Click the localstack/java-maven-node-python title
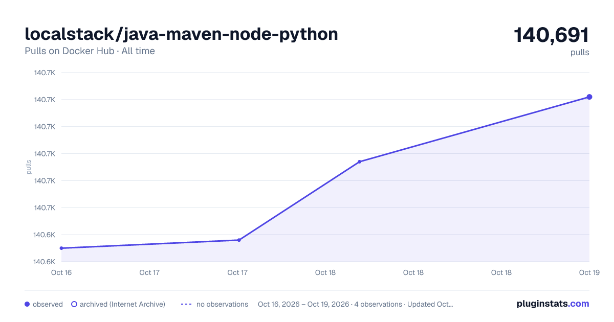The height and width of the screenshot is (322, 614). click(181, 34)
